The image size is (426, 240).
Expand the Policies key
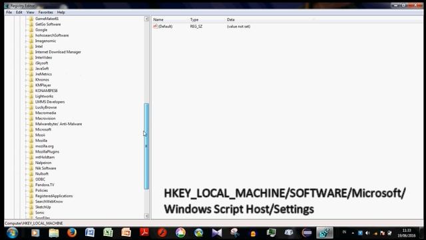(27, 191)
